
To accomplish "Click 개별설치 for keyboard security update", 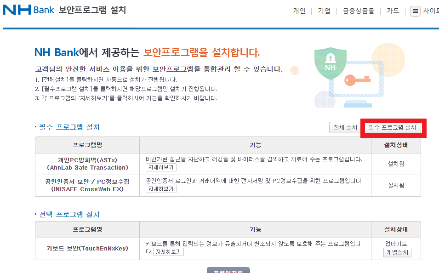I will [397, 252].
